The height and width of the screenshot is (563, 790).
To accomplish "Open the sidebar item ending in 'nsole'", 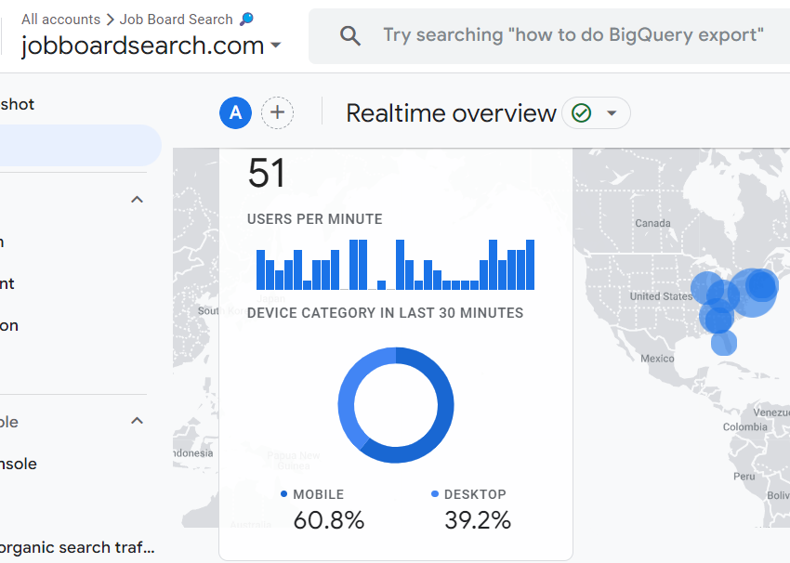I will 19,464.
